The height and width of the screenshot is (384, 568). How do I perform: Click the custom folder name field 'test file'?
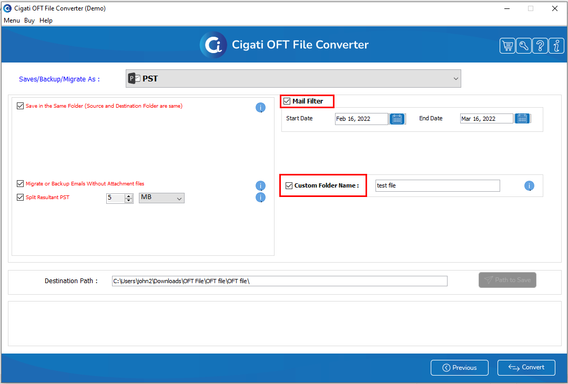tap(438, 185)
